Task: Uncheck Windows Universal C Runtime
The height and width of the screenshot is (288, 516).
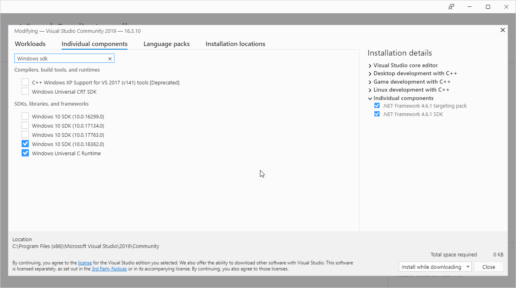Action: point(25,152)
